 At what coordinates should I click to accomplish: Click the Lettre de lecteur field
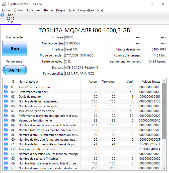pyautogui.click(x=87, y=62)
